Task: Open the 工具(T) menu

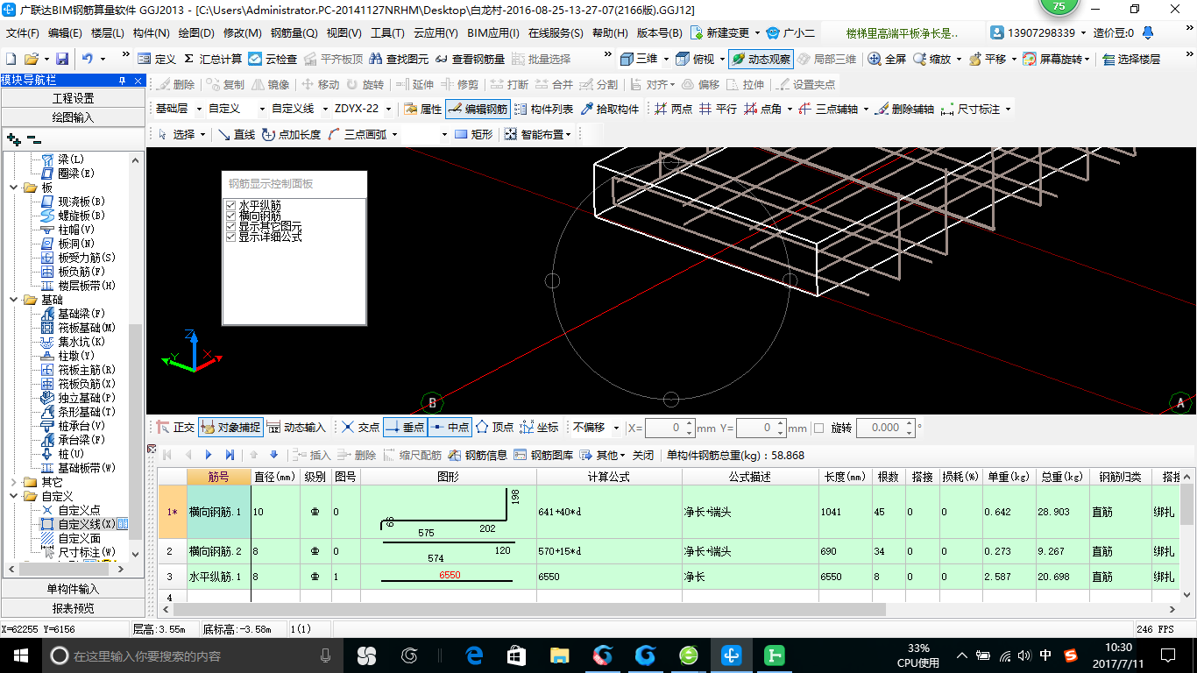Action: click(x=389, y=33)
